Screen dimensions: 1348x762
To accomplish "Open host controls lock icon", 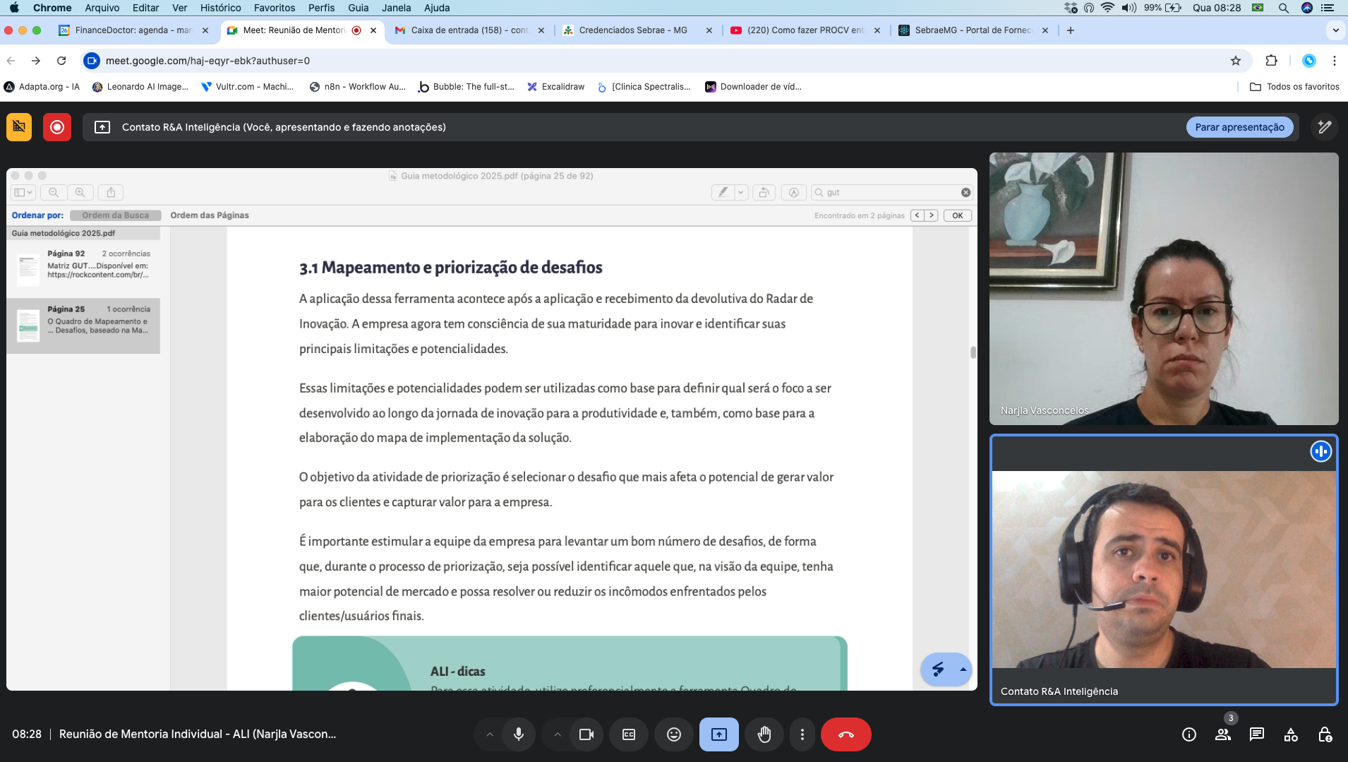I will pos(1325,734).
